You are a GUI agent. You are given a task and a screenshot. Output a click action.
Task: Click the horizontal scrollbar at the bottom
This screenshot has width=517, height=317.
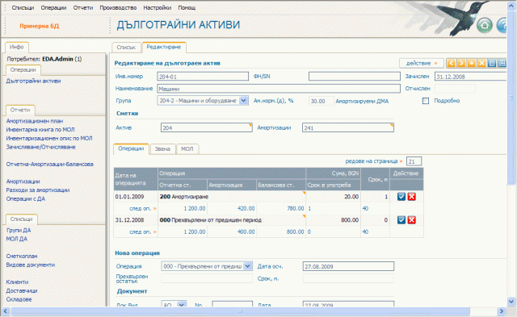241,311
